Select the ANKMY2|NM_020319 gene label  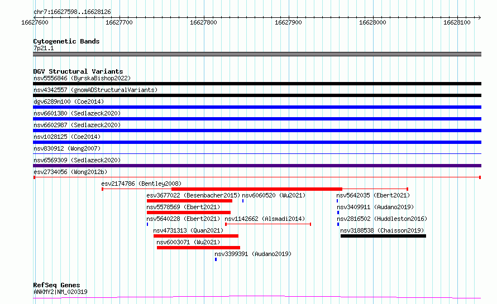[60, 292]
